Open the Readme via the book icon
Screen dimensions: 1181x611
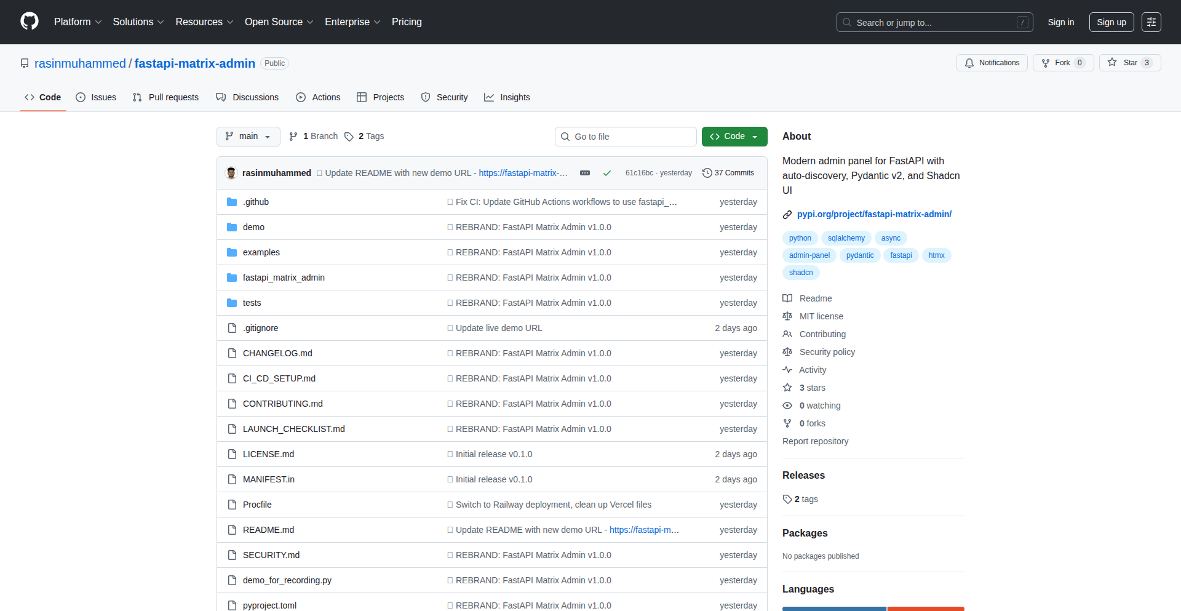coord(787,298)
